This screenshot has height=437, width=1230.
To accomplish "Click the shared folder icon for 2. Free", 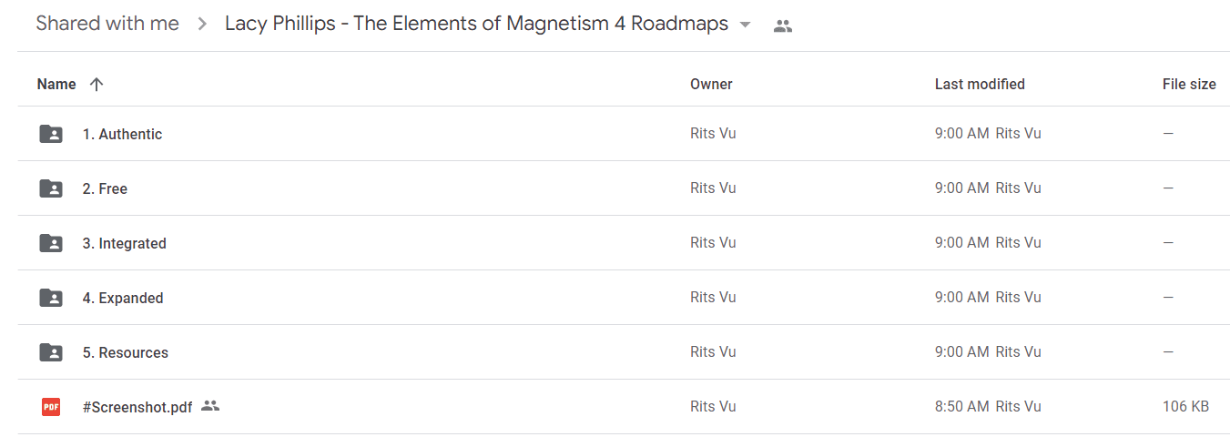I will pos(51,188).
